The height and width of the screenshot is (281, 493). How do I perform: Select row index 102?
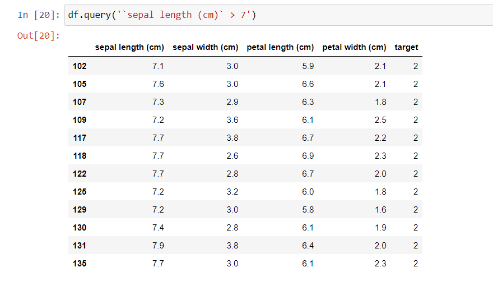(x=80, y=66)
